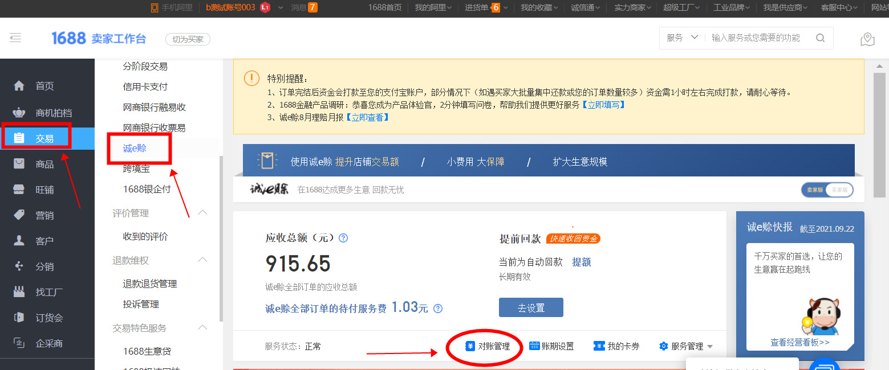This screenshot has width=889, height=370.
Task: Click the search magnifier icon
Action: [820, 38]
